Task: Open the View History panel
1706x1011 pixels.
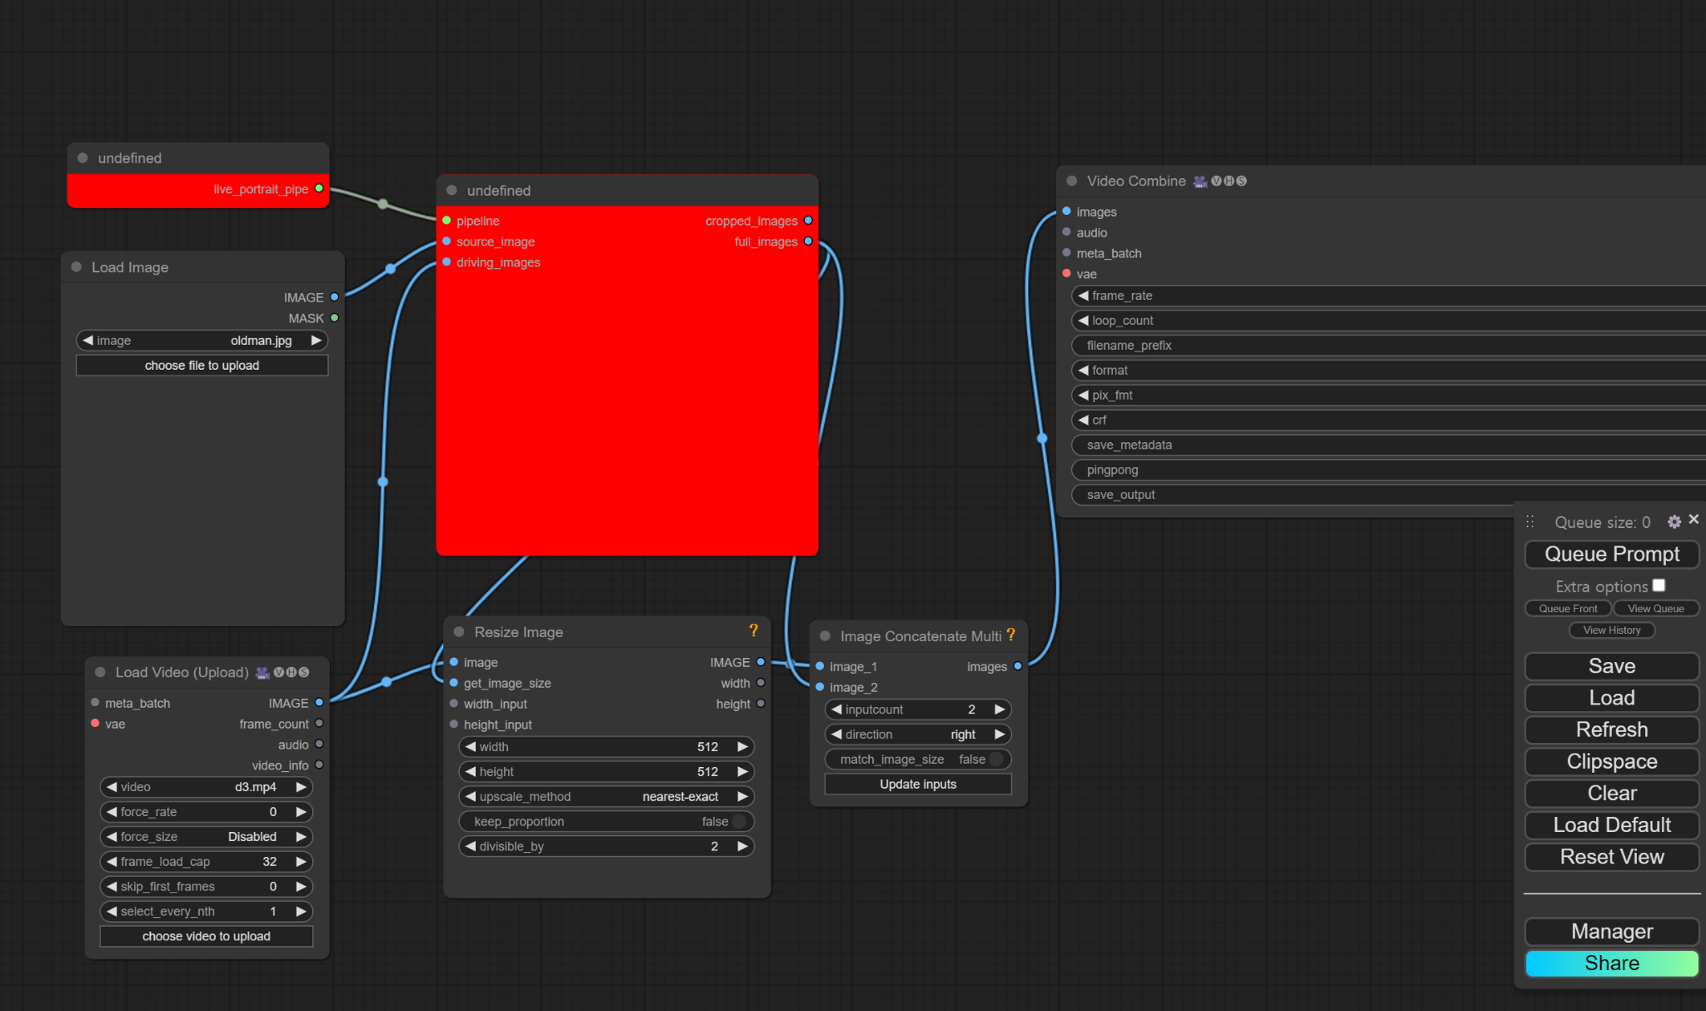Action: pyautogui.click(x=1612, y=630)
